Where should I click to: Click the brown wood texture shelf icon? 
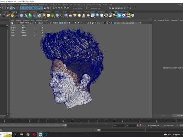coord(44,16)
